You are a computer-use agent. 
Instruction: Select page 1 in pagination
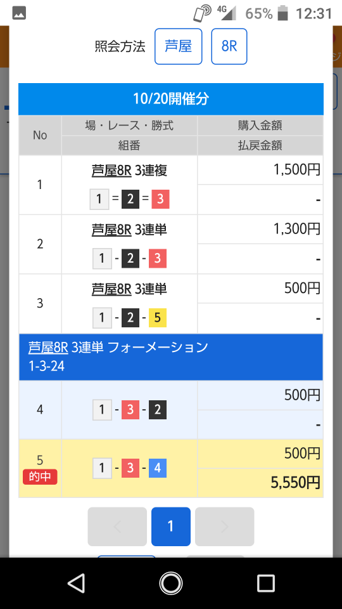pyautogui.click(x=170, y=527)
